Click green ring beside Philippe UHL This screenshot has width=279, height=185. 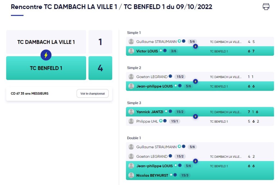coord(161,121)
